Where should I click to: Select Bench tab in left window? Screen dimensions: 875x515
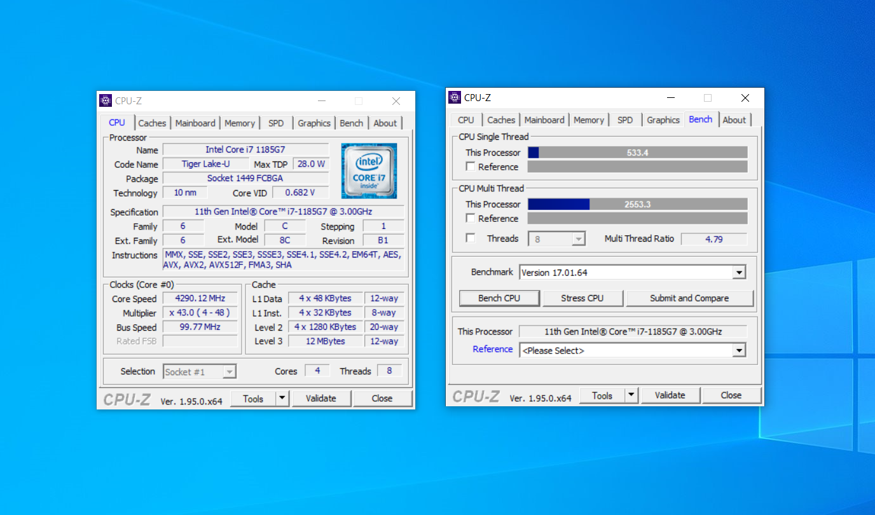pos(352,123)
